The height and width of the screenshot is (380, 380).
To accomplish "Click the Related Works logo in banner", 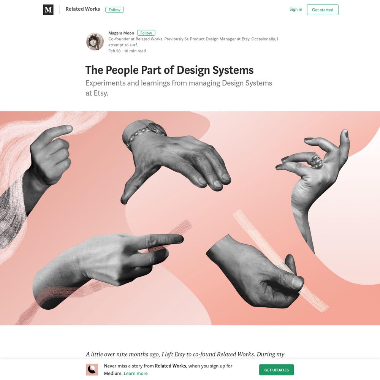I will [92, 370].
